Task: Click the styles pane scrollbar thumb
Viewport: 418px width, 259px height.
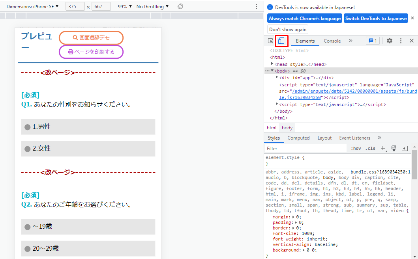Action: point(414,164)
